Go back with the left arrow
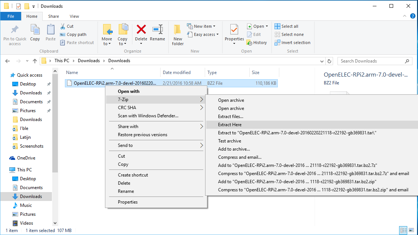 tap(7, 61)
